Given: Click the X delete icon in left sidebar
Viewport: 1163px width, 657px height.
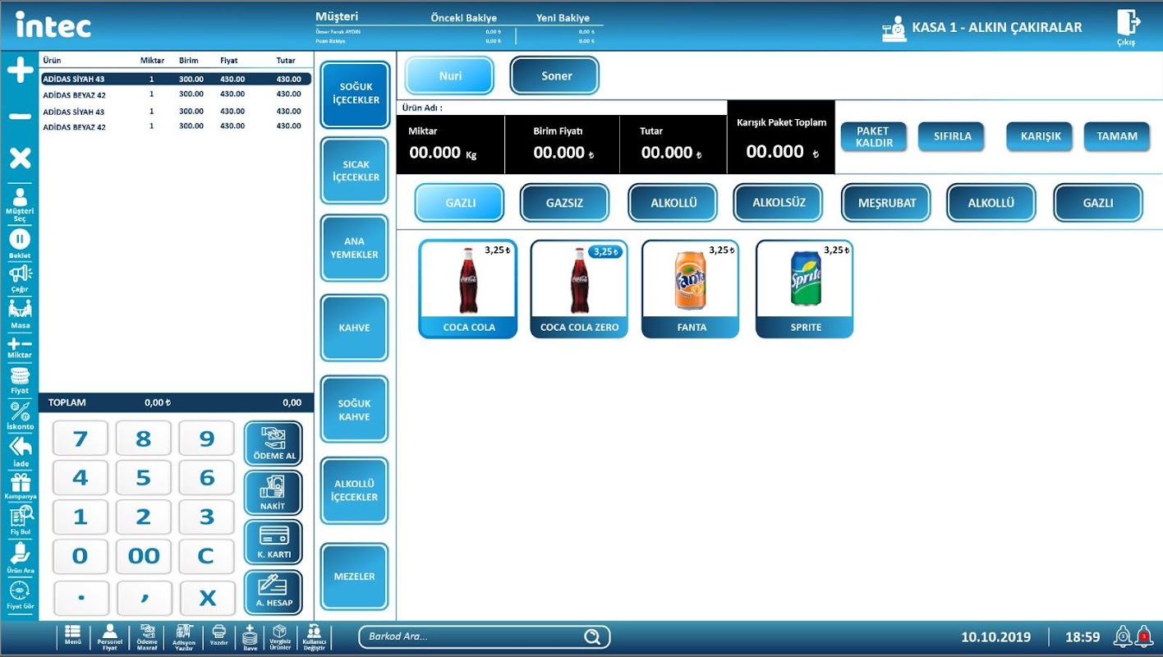Looking at the screenshot, I should coord(20,159).
